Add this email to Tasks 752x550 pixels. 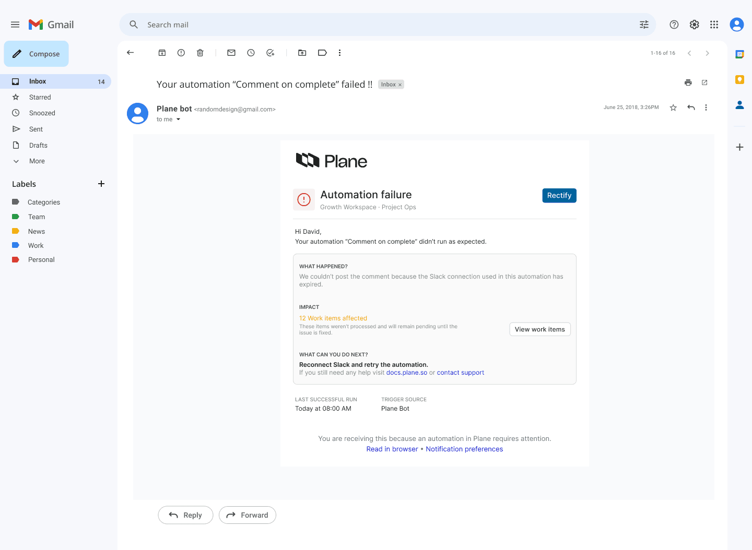[270, 53]
